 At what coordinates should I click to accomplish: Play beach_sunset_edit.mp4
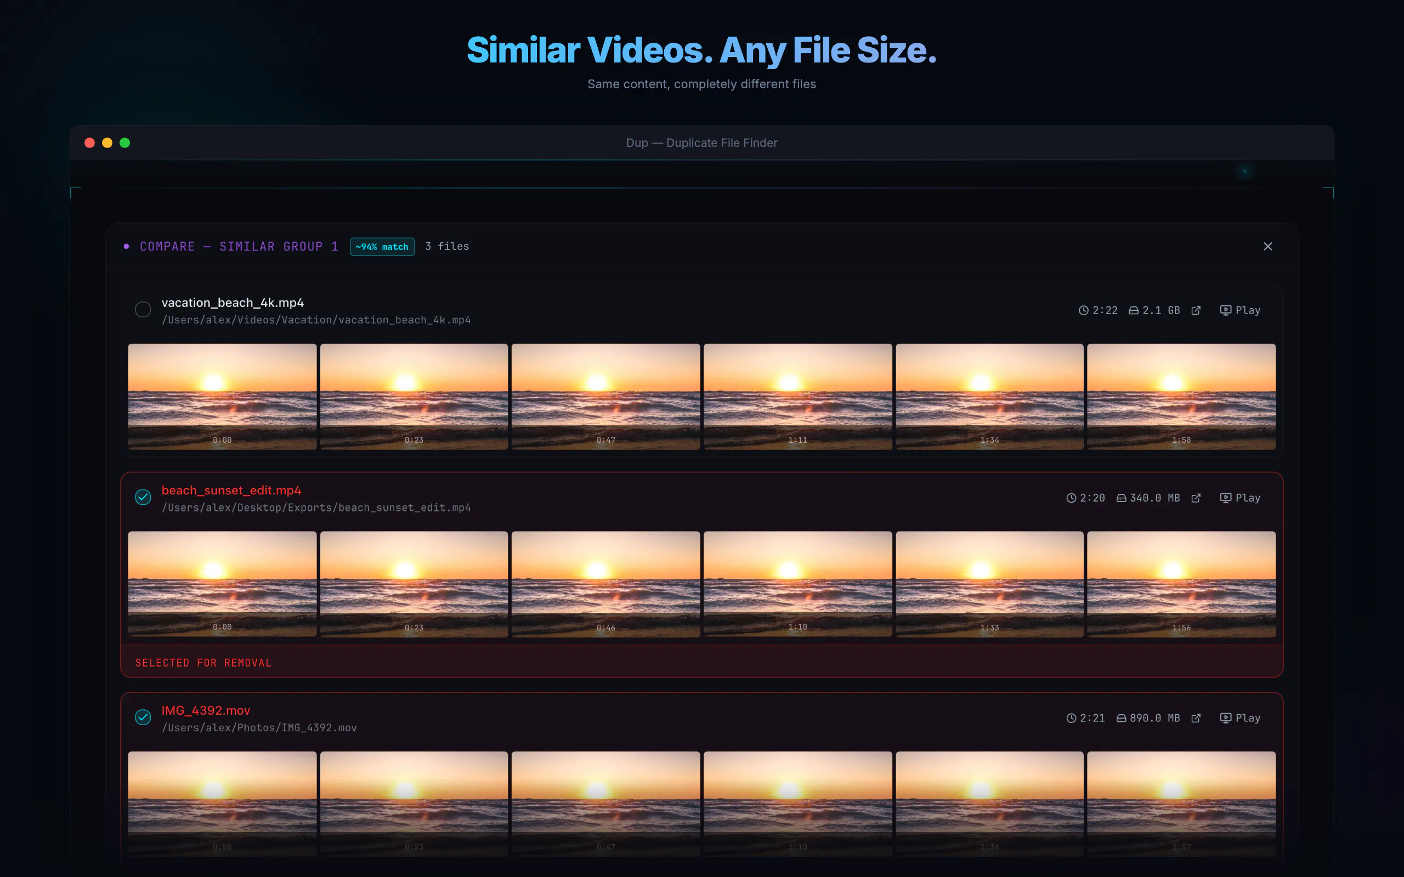(x=1240, y=498)
